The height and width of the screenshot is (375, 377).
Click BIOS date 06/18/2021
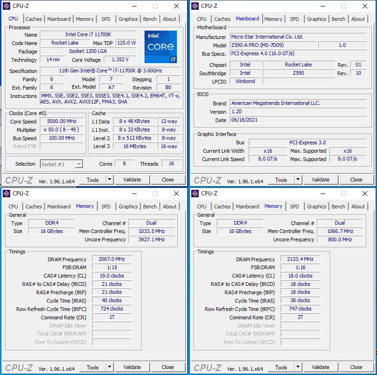click(298, 120)
